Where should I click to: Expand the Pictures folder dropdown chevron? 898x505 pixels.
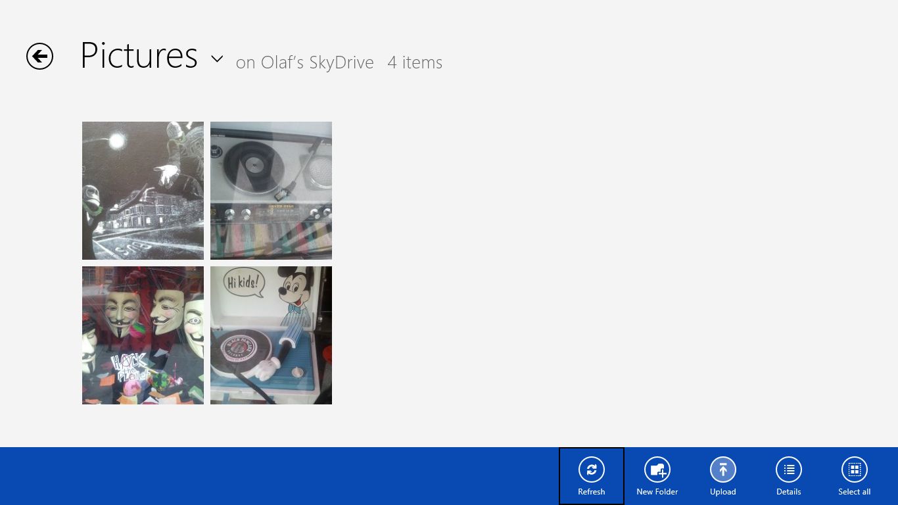coord(217,59)
